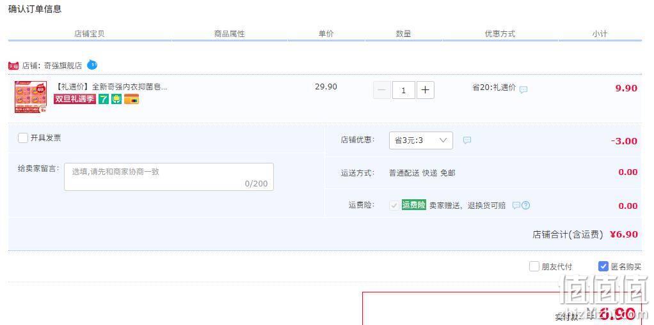Click the 运费险 fee 0.00
This screenshot has height=325, width=654.
[628, 206]
